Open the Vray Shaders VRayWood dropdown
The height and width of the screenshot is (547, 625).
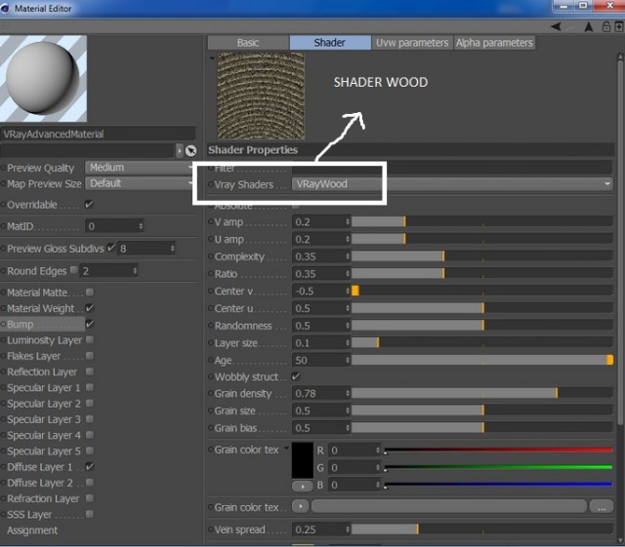[x=452, y=184]
